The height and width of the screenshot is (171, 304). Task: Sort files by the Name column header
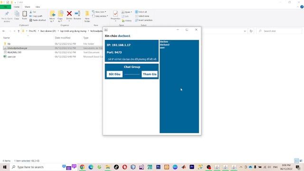6,38
